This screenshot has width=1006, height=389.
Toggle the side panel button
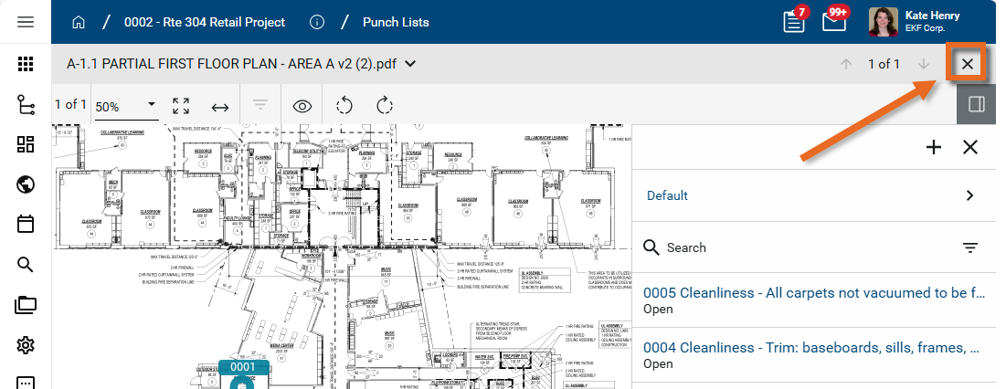[x=976, y=104]
